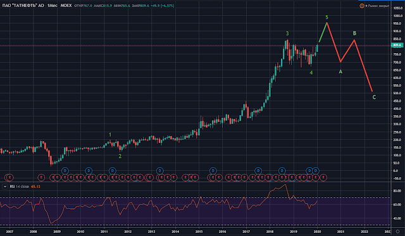
Task: Click the RSI value 65.13
Action: [x=35, y=187]
